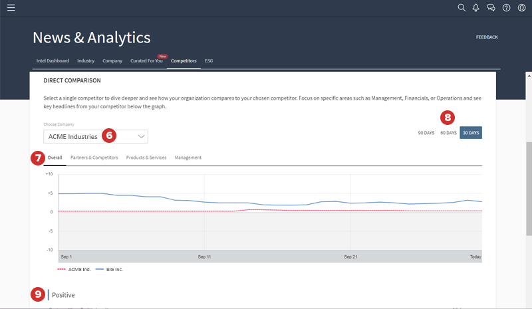The width and height of the screenshot is (532, 309).
Task: Open the notifications bell
Action: [x=476, y=8]
